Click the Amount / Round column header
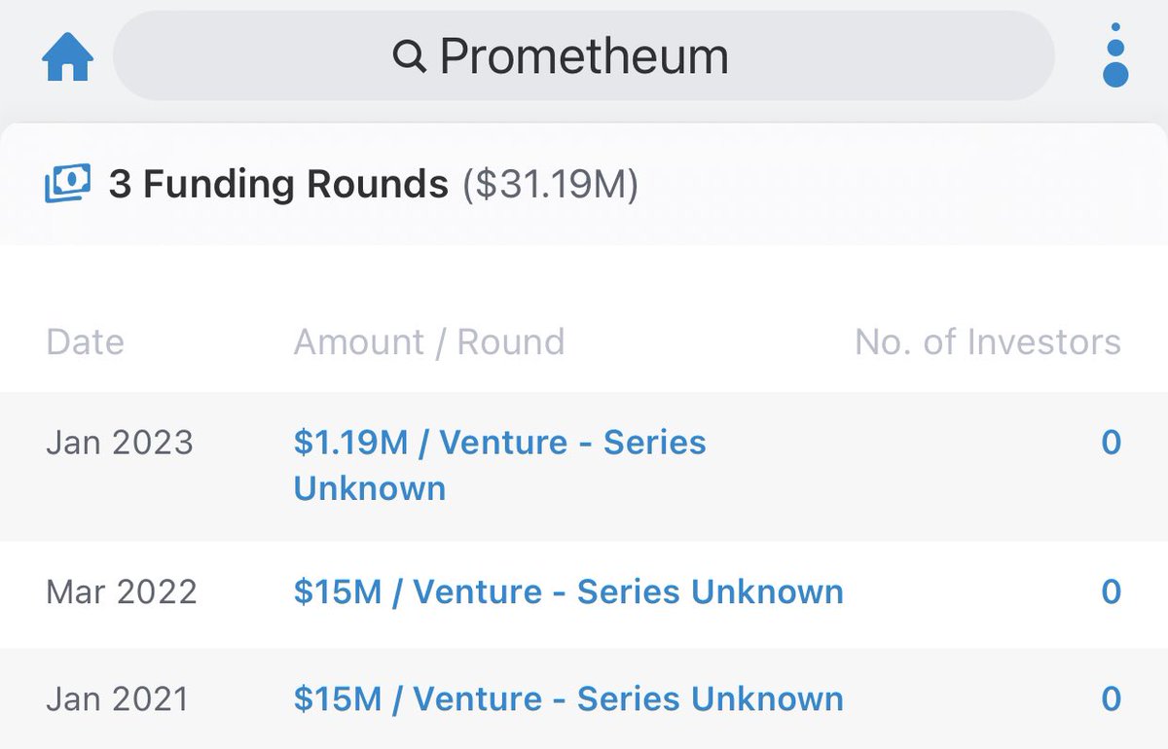 428,342
